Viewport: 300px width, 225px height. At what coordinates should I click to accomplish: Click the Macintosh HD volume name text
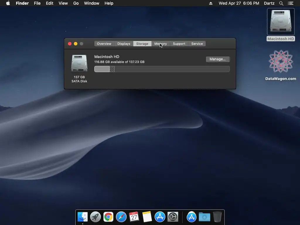(x=107, y=57)
